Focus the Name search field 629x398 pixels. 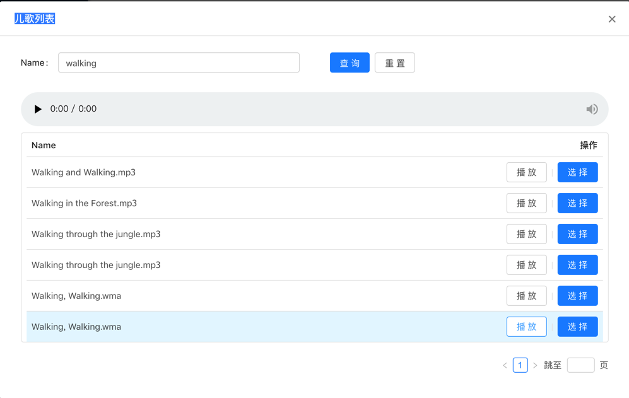coord(179,63)
